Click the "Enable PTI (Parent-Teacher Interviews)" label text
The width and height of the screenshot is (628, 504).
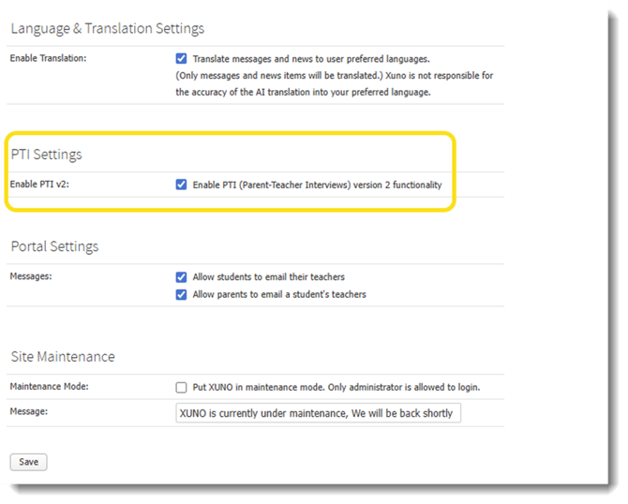coord(317,185)
